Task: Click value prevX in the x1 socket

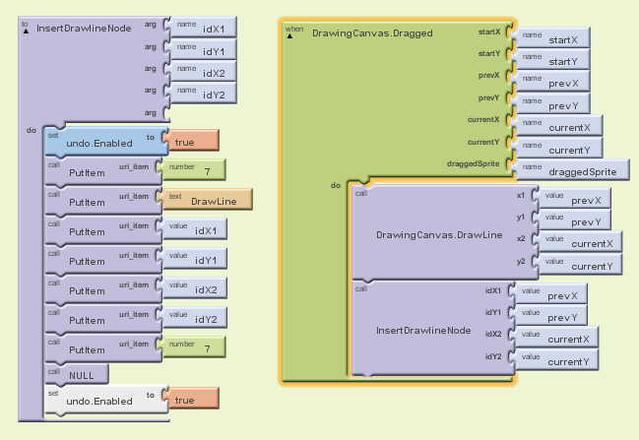Action: 574,199
